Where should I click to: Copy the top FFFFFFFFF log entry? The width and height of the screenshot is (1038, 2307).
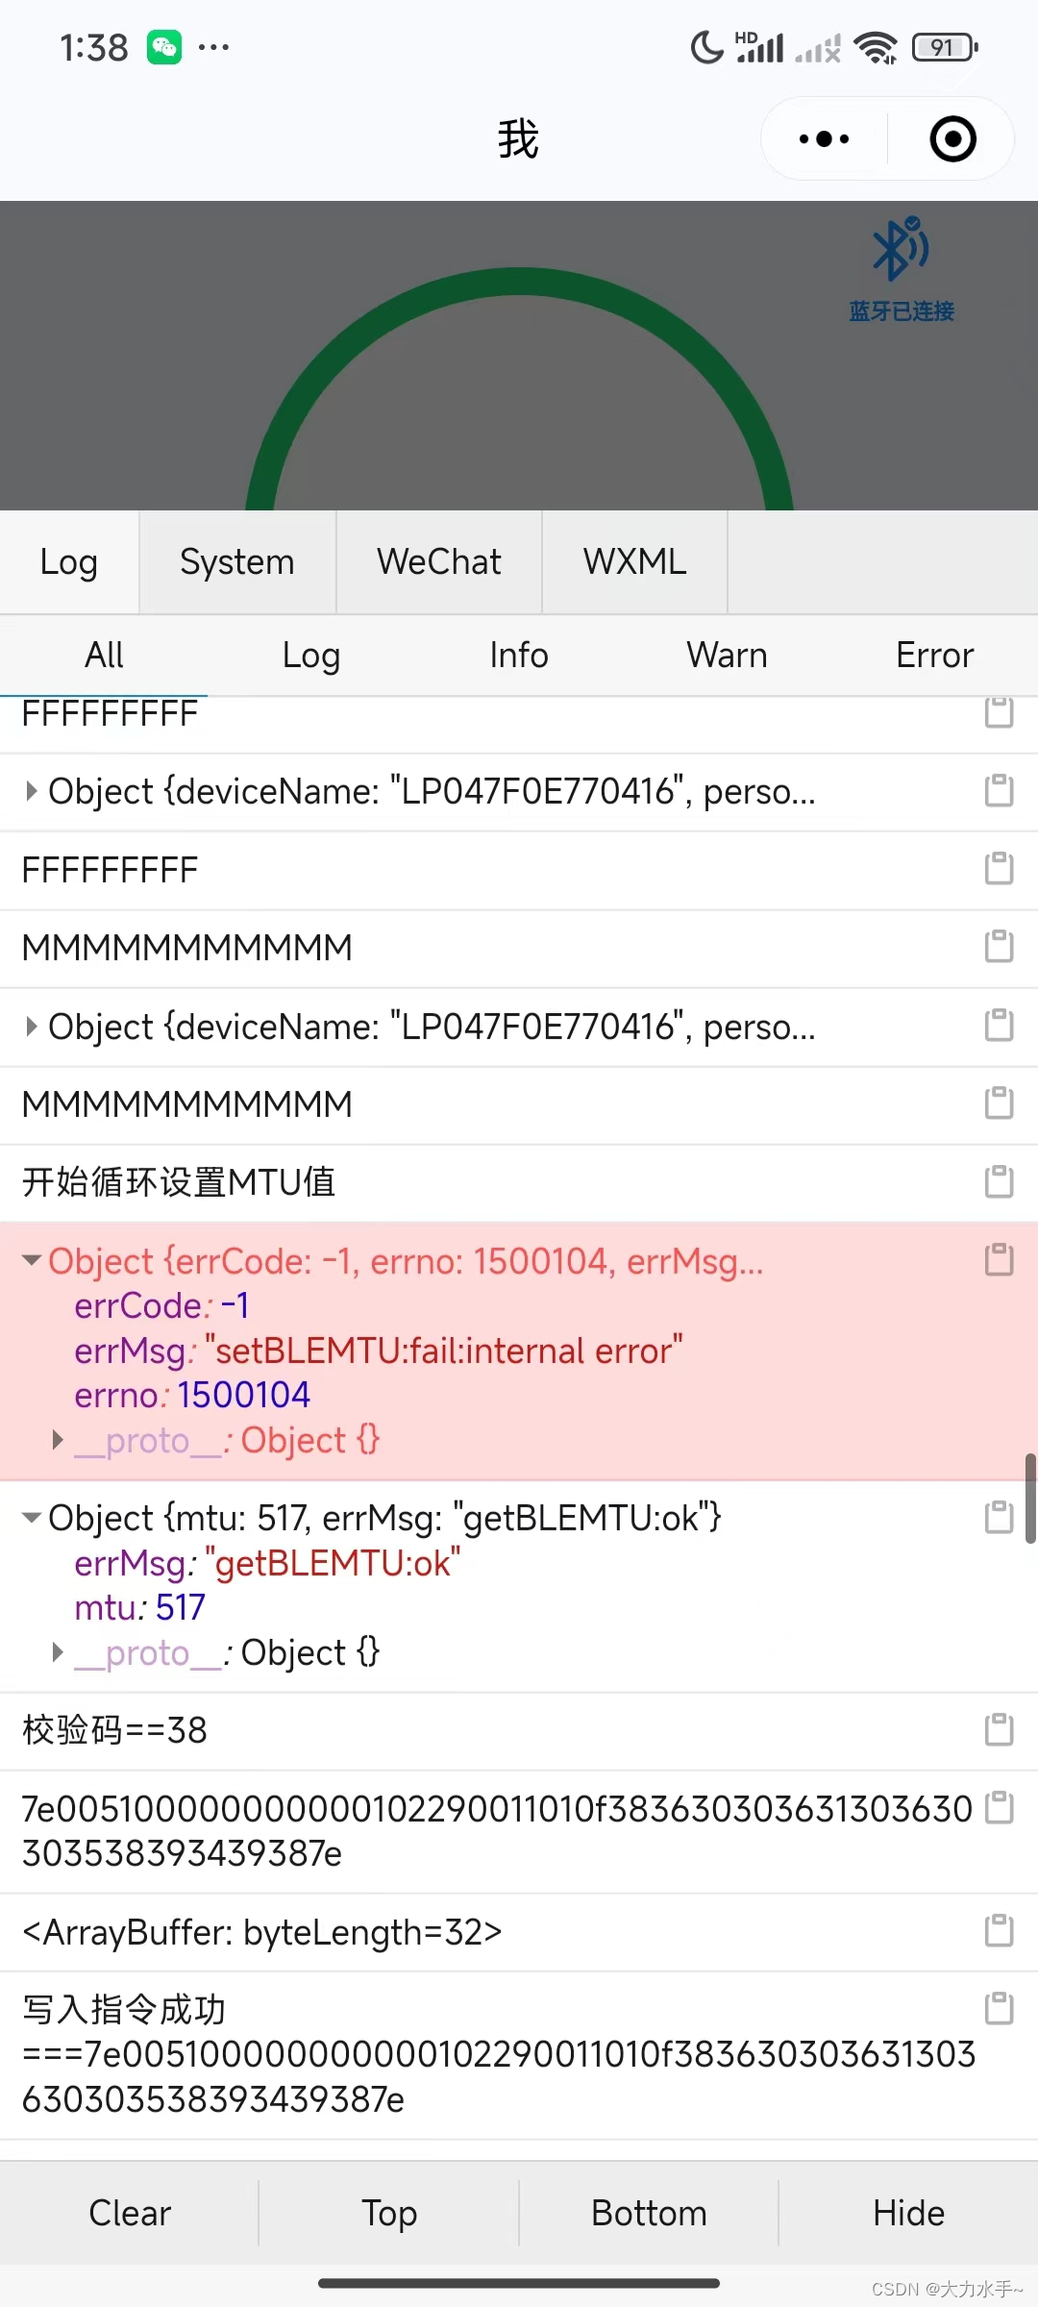click(999, 712)
